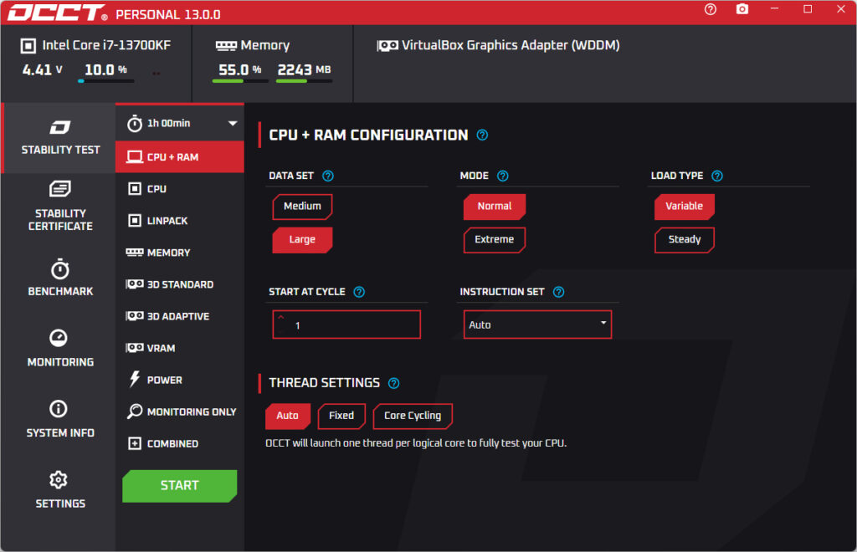Set mode to Extreme

(x=495, y=240)
